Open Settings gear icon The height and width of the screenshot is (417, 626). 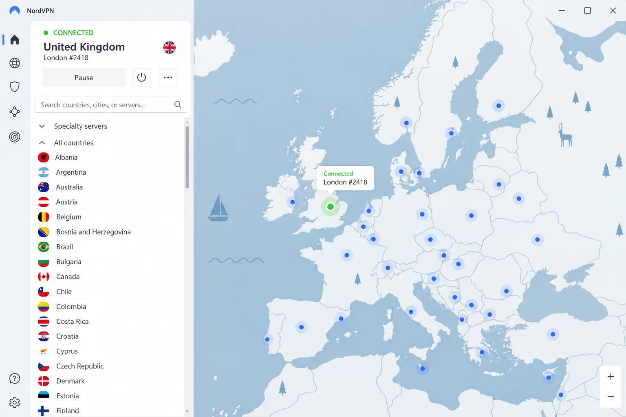(15, 402)
